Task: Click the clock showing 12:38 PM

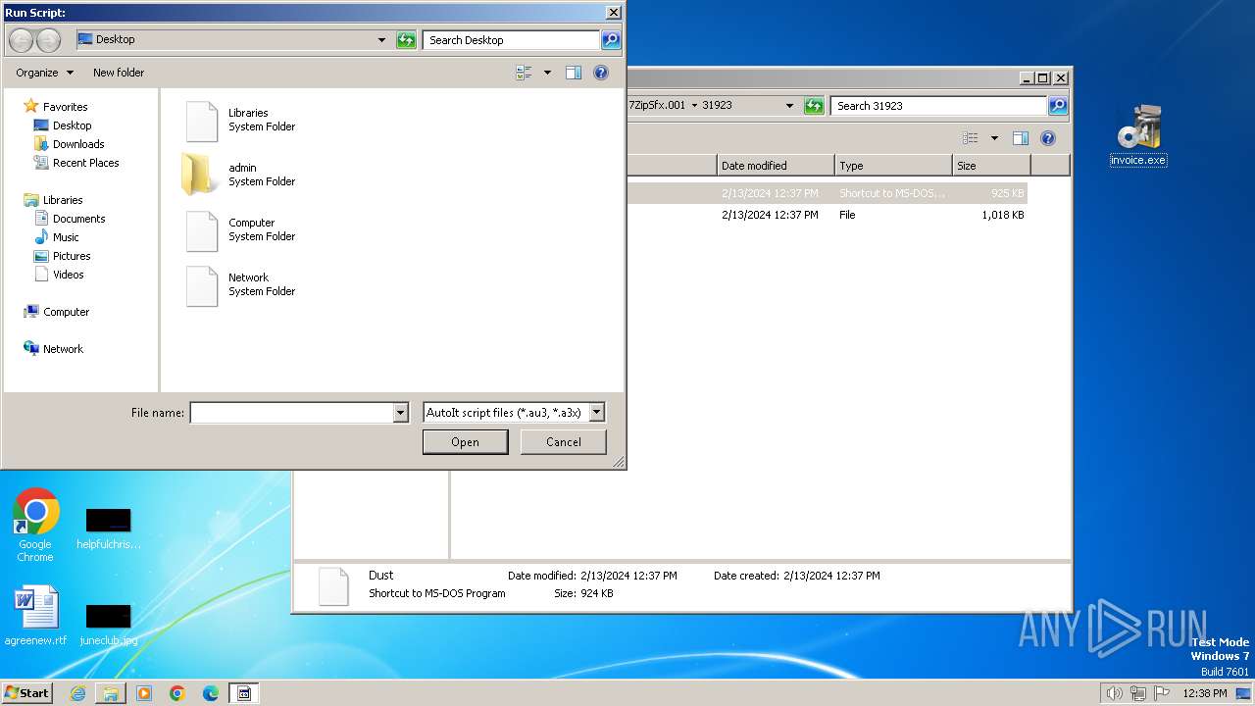Action: (x=1205, y=693)
